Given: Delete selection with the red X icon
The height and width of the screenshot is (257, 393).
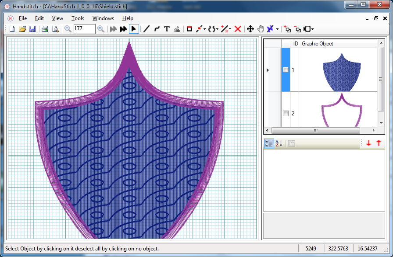Looking at the screenshot, I should 238,29.
